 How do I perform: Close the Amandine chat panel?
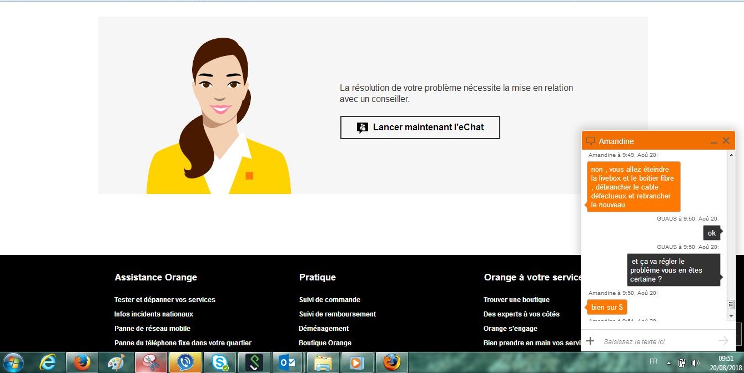[x=726, y=141]
